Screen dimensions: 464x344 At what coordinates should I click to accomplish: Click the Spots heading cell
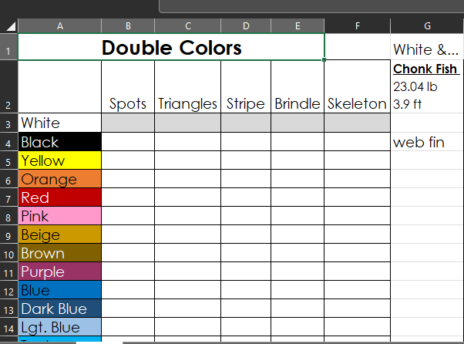pyautogui.click(x=128, y=103)
